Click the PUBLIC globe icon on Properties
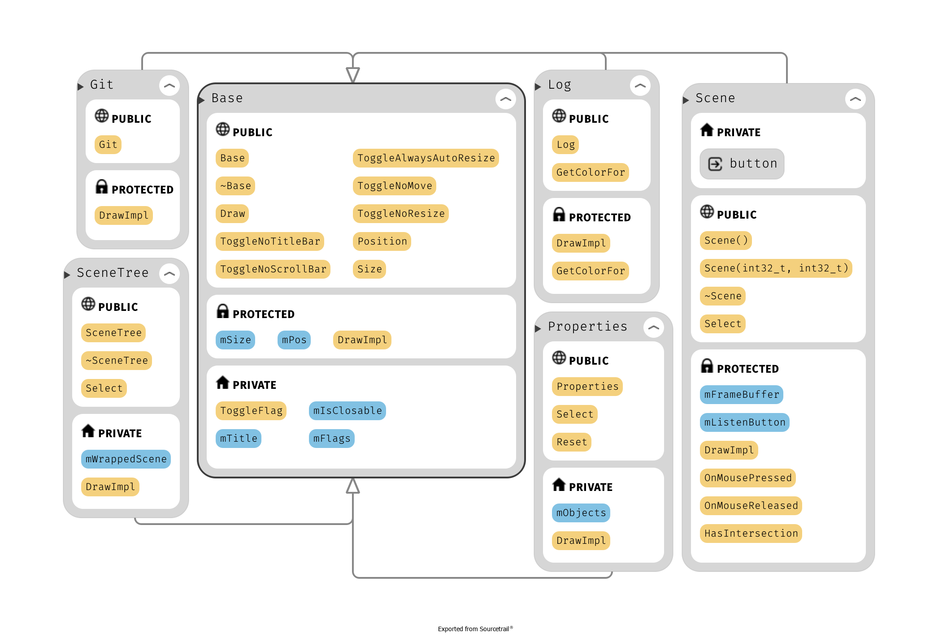 coord(559,358)
